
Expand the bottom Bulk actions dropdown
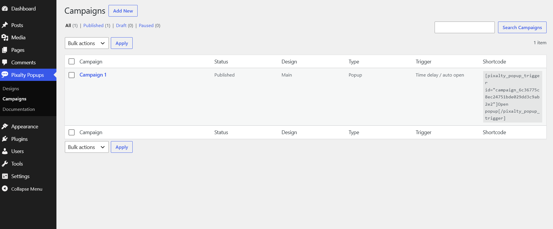tap(87, 147)
